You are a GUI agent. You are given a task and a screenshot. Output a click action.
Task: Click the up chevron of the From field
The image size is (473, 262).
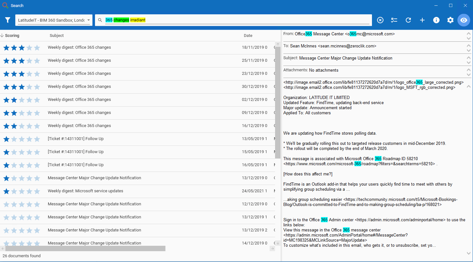469,33
